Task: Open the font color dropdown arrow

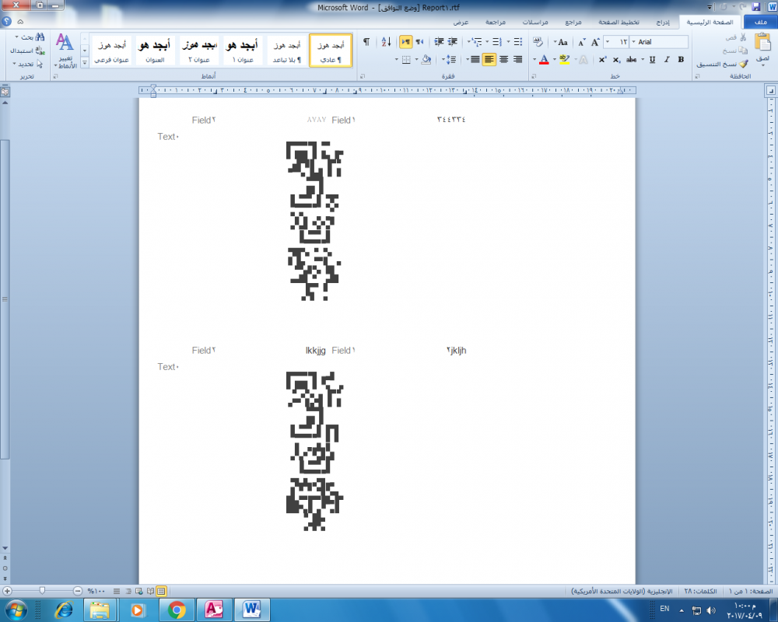Action: 534,60
